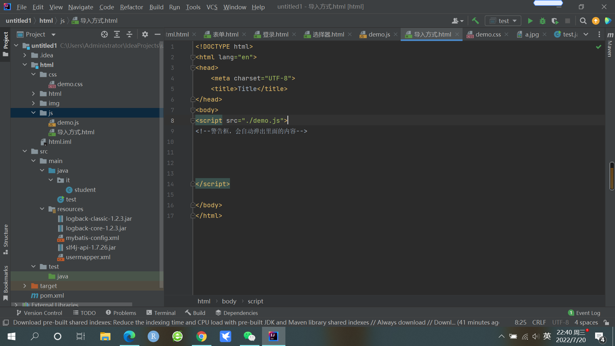Image resolution: width=615 pixels, height=346 pixels.
Task: Open the test run configuration dropdown
Action: coord(503,21)
